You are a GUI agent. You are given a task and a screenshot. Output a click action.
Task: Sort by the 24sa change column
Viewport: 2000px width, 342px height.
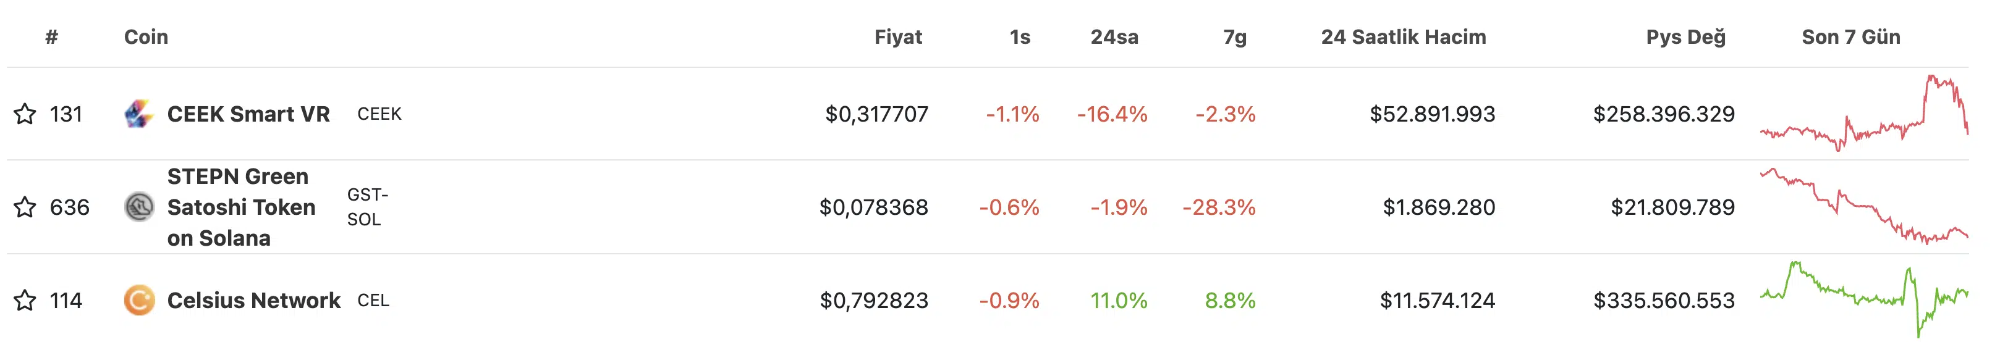tap(1114, 36)
